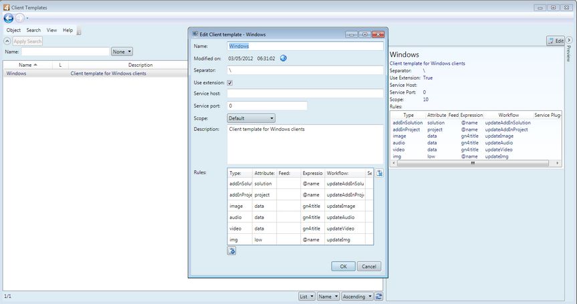Click the search Name input field
The image size is (577, 304).
66,52
